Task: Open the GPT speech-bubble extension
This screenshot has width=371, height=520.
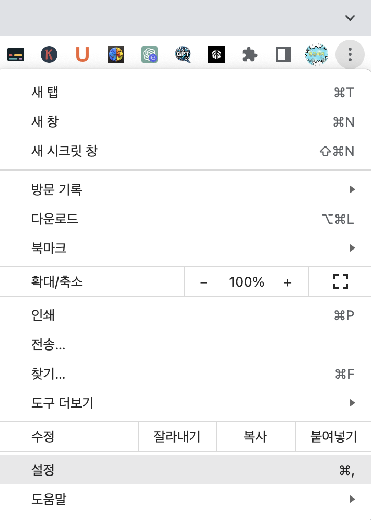Action: (x=182, y=54)
